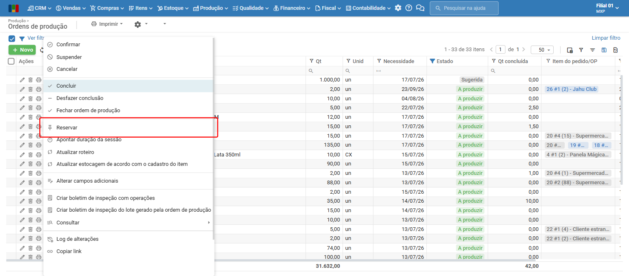Expand the Estoque menu
The width and height of the screenshot is (629, 276).
173,8
